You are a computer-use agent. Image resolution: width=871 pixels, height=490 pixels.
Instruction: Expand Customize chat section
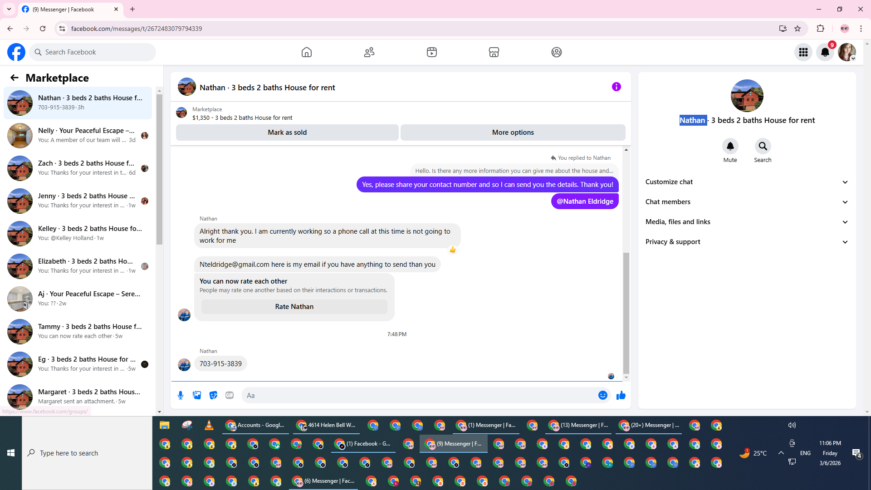point(746,182)
